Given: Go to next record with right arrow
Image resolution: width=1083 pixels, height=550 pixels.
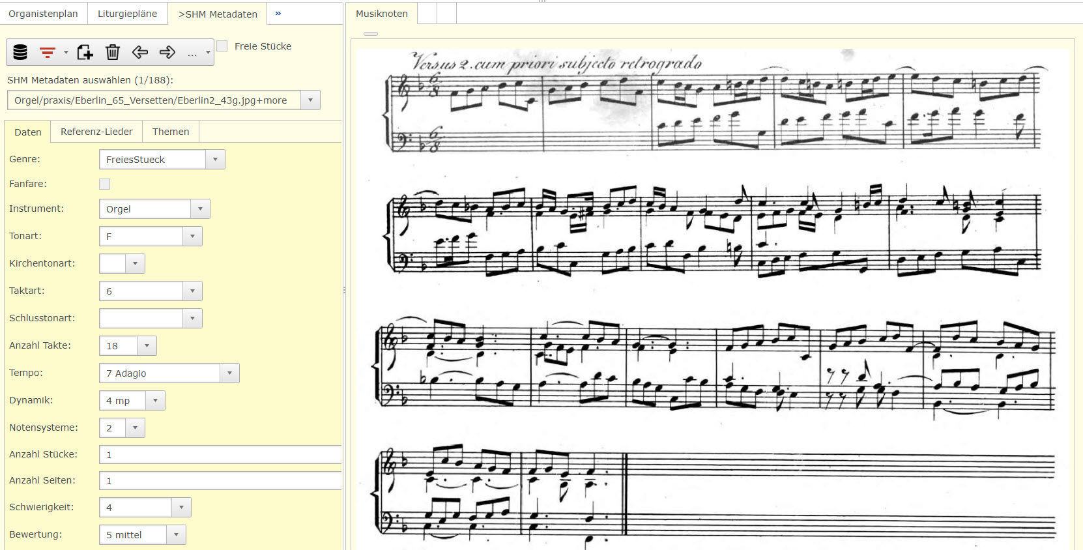Looking at the screenshot, I should point(167,52).
